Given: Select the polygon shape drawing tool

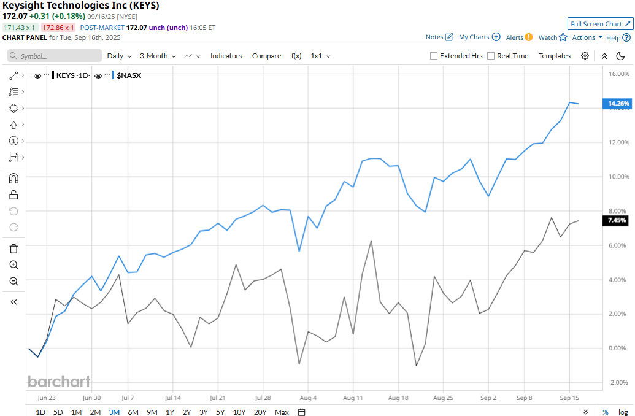Looking at the screenshot, I should click(13, 108).
